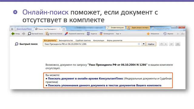Select the Все документы filter tab

(50, 40)
